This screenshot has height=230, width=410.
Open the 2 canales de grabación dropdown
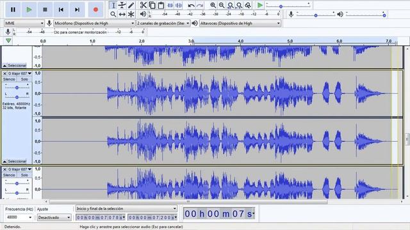[x=163, y=23]
